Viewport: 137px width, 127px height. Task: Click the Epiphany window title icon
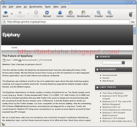click(x=3, y=3)
